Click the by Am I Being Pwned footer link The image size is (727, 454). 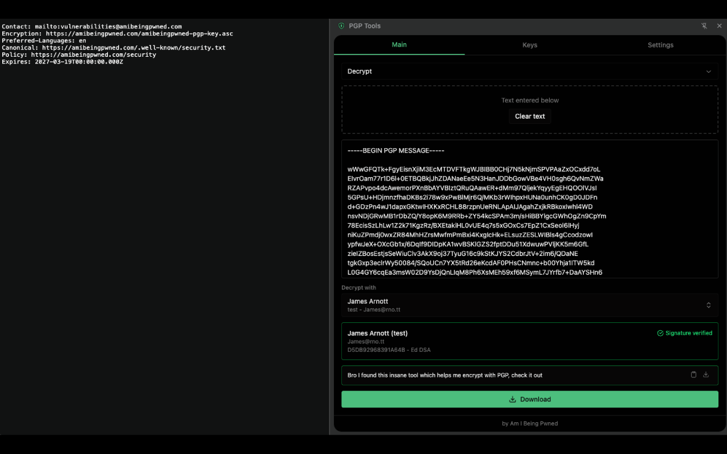(529, 423)
